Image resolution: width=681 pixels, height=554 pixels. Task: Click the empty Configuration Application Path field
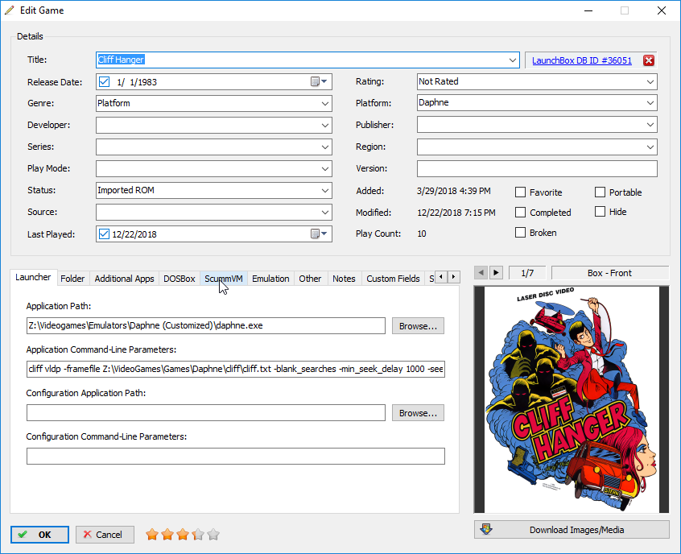click(206, 413)
